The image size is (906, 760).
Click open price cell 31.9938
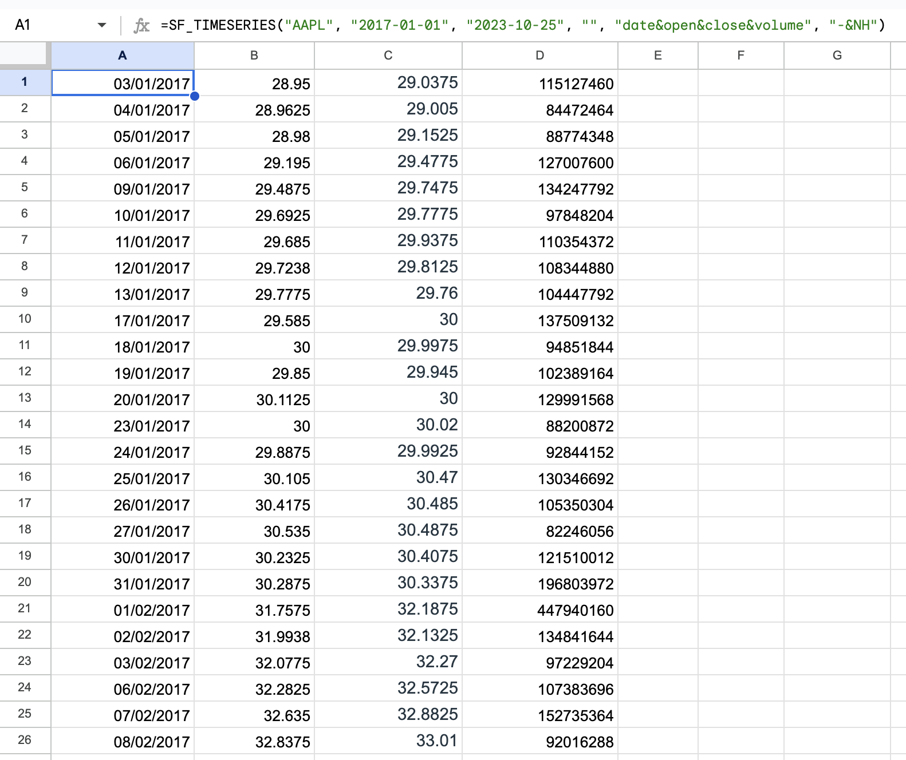point(254,636)
